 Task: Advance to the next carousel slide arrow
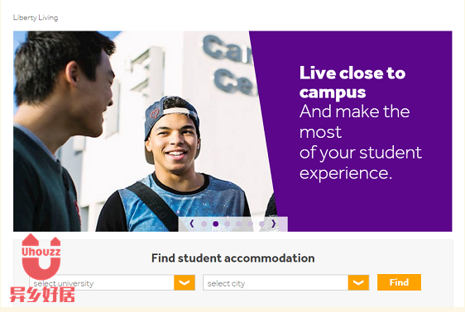point(273,224)
